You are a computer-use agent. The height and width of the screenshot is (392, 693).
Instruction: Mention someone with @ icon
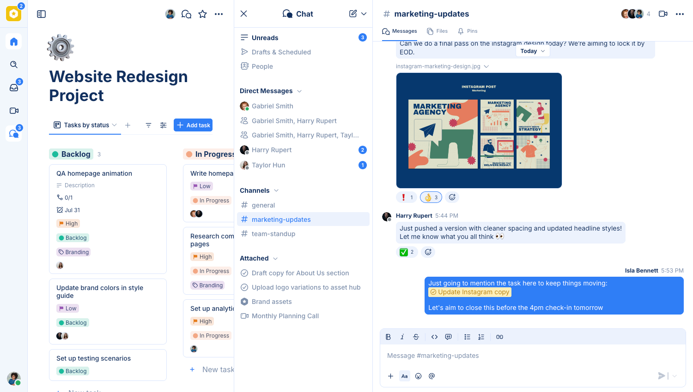(x=432, y=376)
